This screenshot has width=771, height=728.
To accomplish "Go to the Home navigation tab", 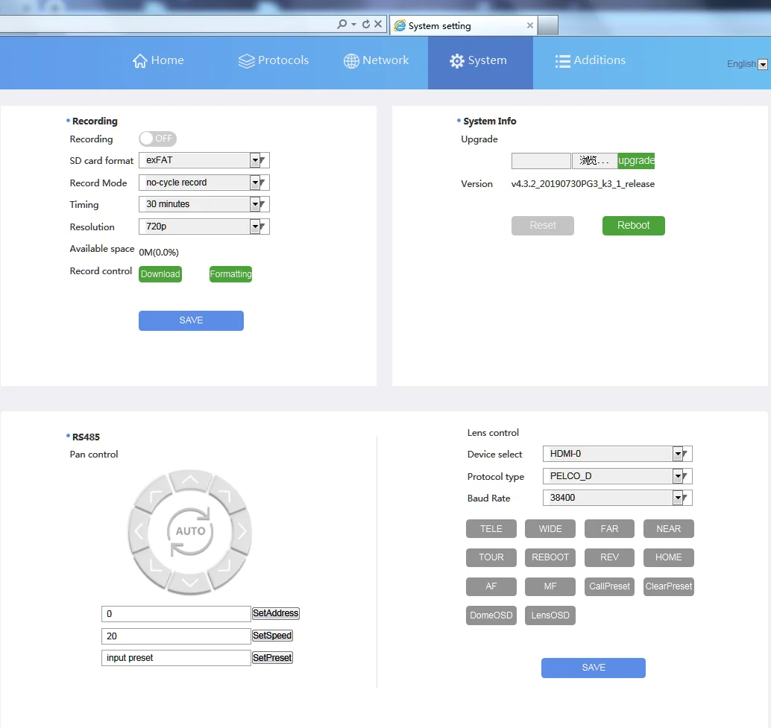I will tap(158, 60).
